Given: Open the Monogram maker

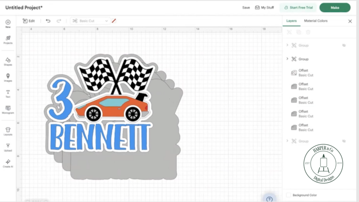Looking at the screenshot, I should tap(8, 110).
